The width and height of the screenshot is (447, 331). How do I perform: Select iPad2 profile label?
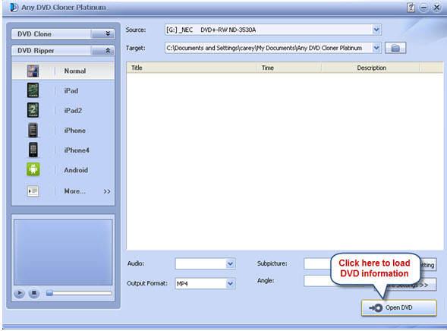click(x=73, y=110)
